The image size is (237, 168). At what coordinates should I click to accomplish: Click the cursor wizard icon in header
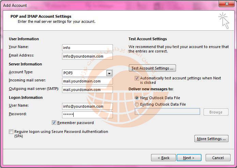pos(224,21)
